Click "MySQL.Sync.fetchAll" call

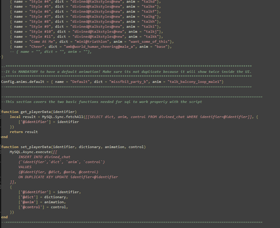click(x=63, y=117)
